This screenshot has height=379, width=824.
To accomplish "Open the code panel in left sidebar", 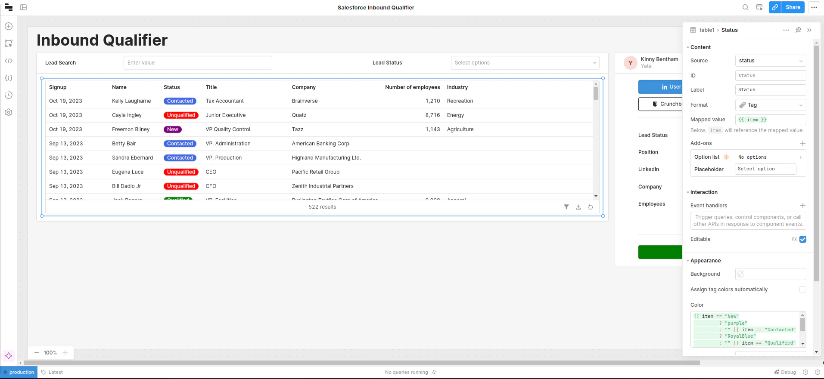I will point(9,61).
